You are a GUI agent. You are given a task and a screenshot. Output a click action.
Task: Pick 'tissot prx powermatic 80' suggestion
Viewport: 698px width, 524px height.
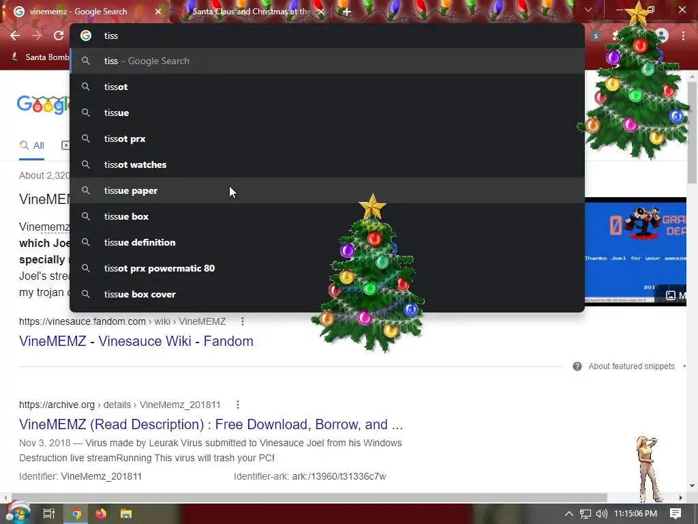327,268
